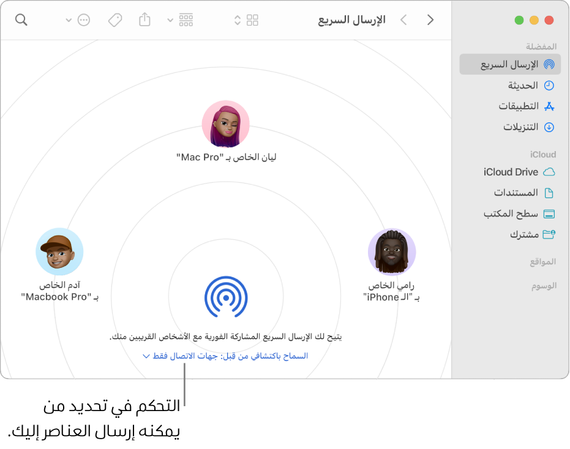This screenshot has height=449, width=570.
Task: Click the applications A icon
Action: [x=549, y=106]
